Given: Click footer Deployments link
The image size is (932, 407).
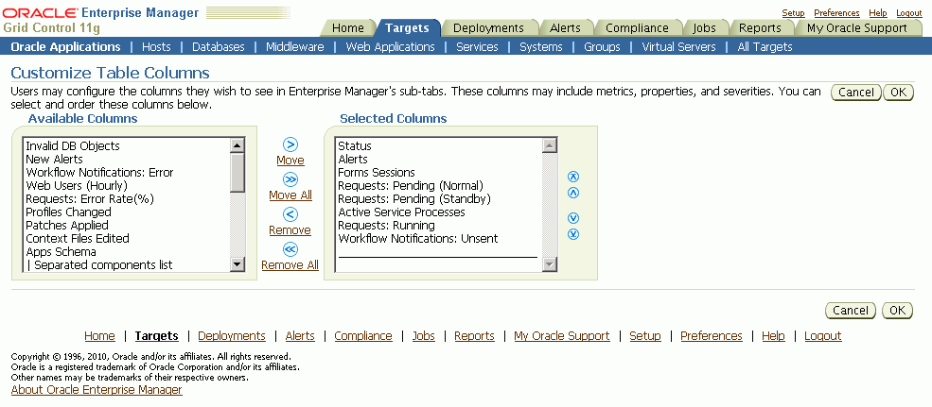Looking at the screenshot, I should click(232, 336).
